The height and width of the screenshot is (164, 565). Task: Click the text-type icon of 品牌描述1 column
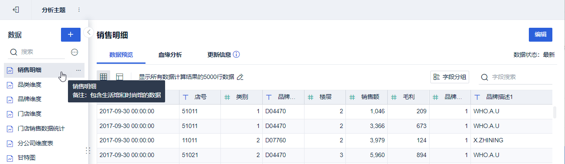tap(477, 97)
